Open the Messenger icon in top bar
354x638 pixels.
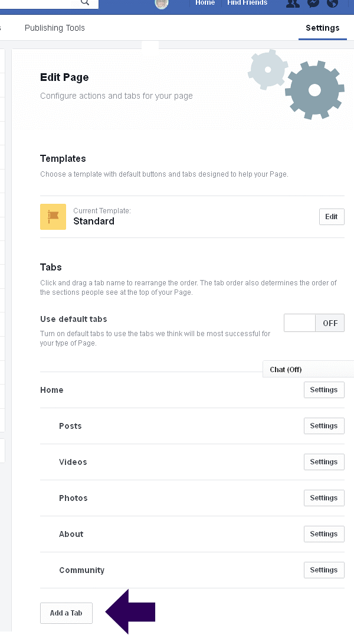pos(313,3)
